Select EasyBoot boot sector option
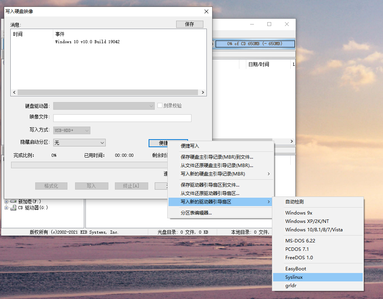This screenshot has width=383, height=299. point(318,269)
